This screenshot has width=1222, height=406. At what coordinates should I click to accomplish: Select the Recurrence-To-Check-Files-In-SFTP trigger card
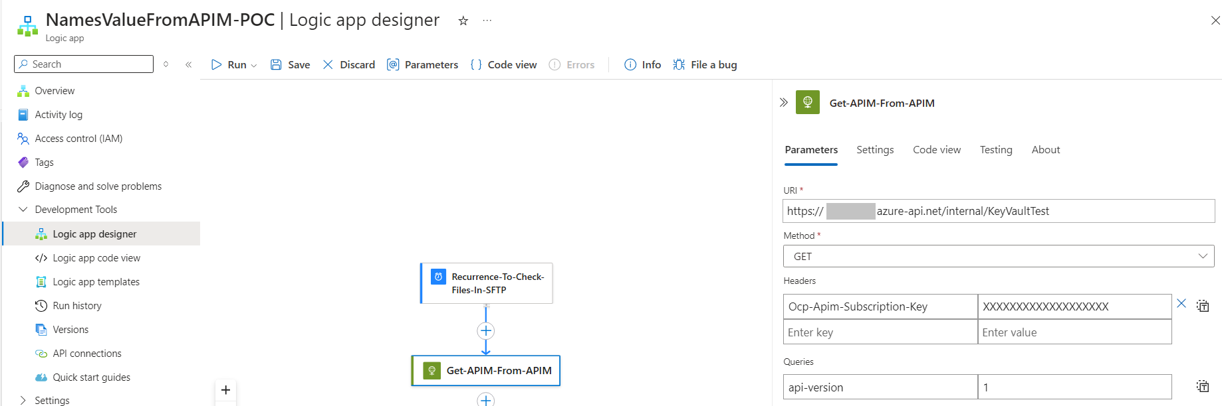486,283
